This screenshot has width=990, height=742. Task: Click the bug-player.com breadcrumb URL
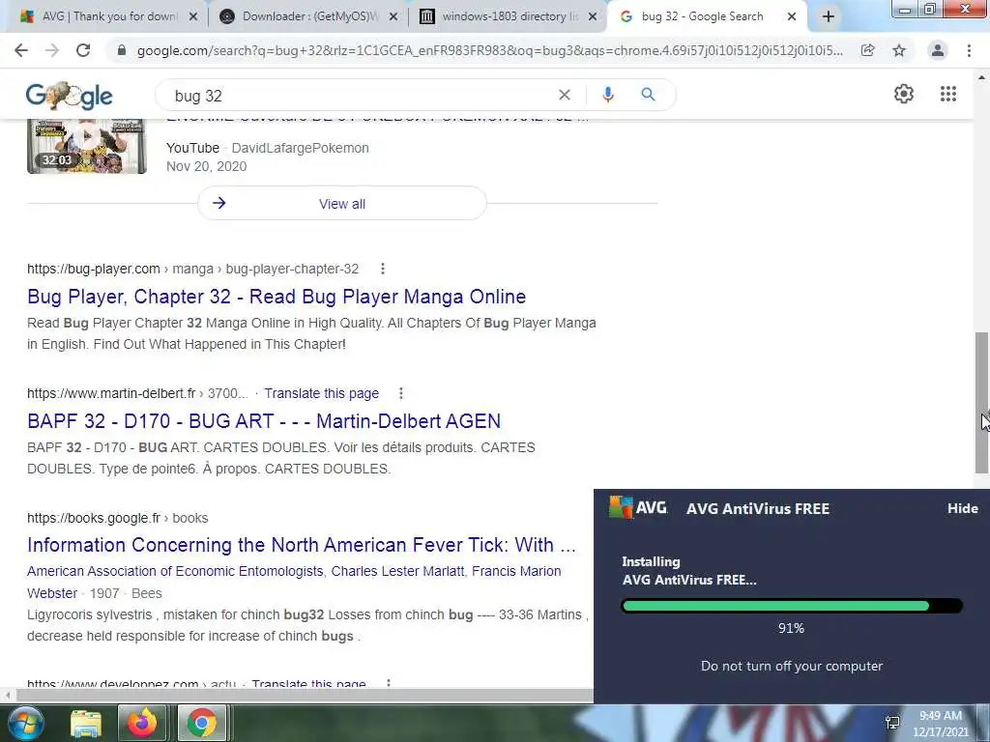click(192, 269)
